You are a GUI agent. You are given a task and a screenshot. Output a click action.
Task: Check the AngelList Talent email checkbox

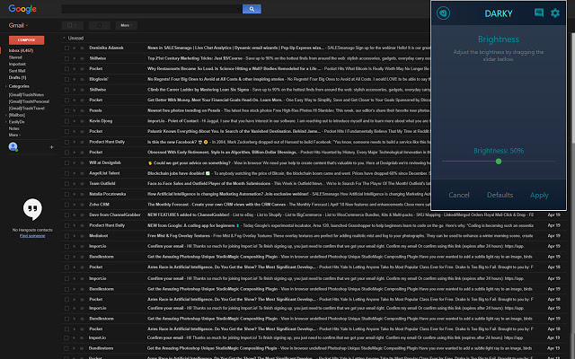[66, 173]
